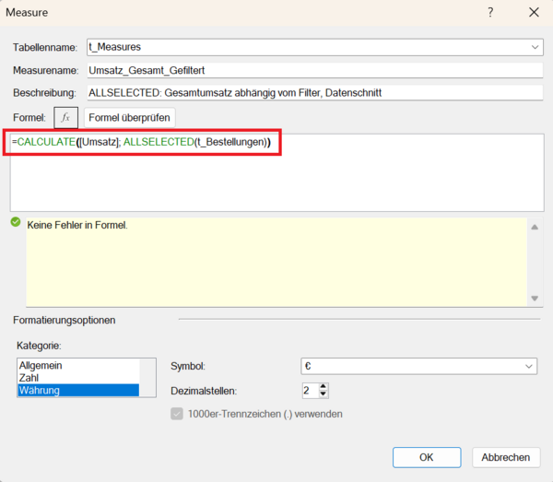Close the Measure dialog window
This screenshot has height=482, width=553.
[x=534, y=13]
